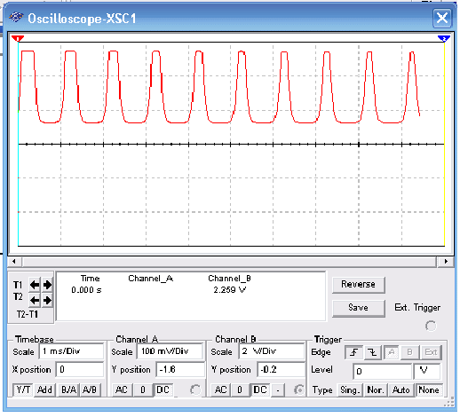Viewport: 460px width, 417px height.
Task: Click the Reverse button
Action: (x=359, y=285)
